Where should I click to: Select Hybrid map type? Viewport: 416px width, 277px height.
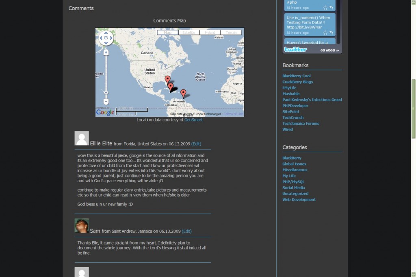click(x=210, y=33)
